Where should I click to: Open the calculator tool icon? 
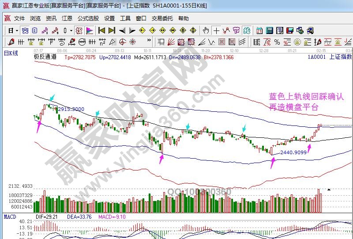point(269,30)
